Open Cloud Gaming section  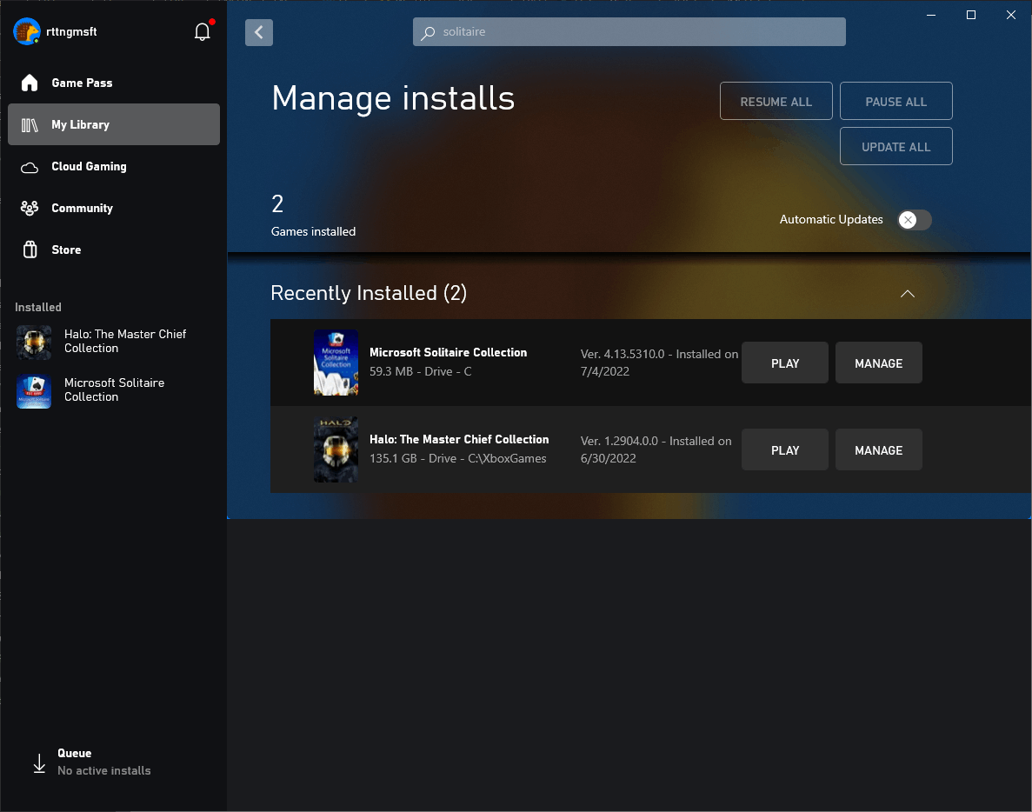pyautogui.click(x=114, y=166)
